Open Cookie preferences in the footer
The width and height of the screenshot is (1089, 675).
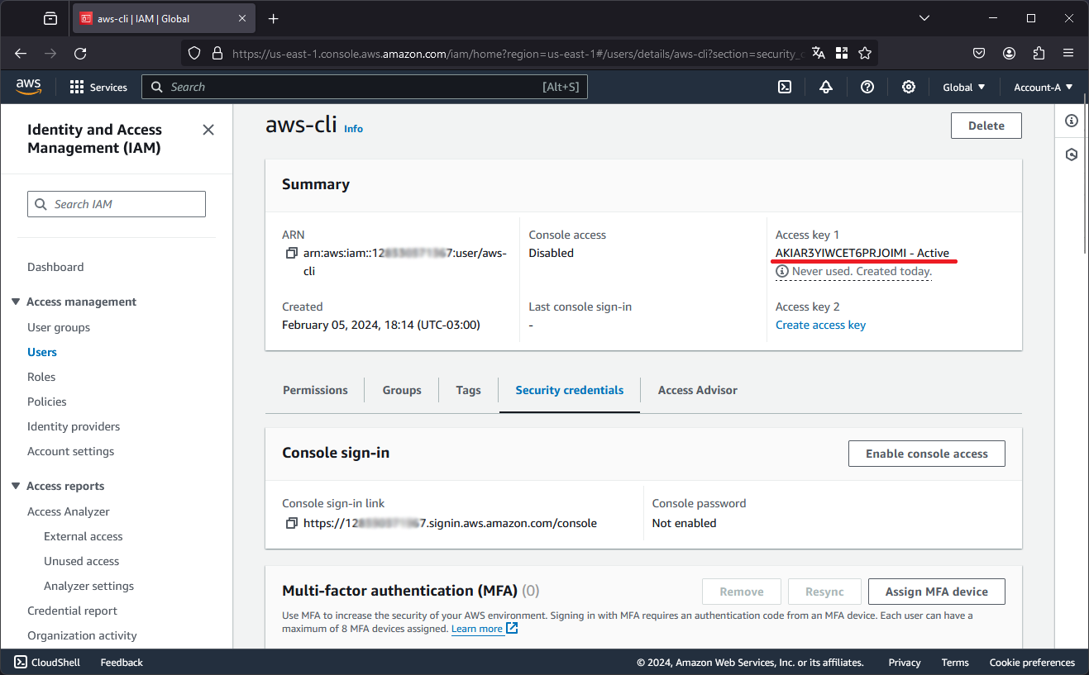[x=1032, y=662]
